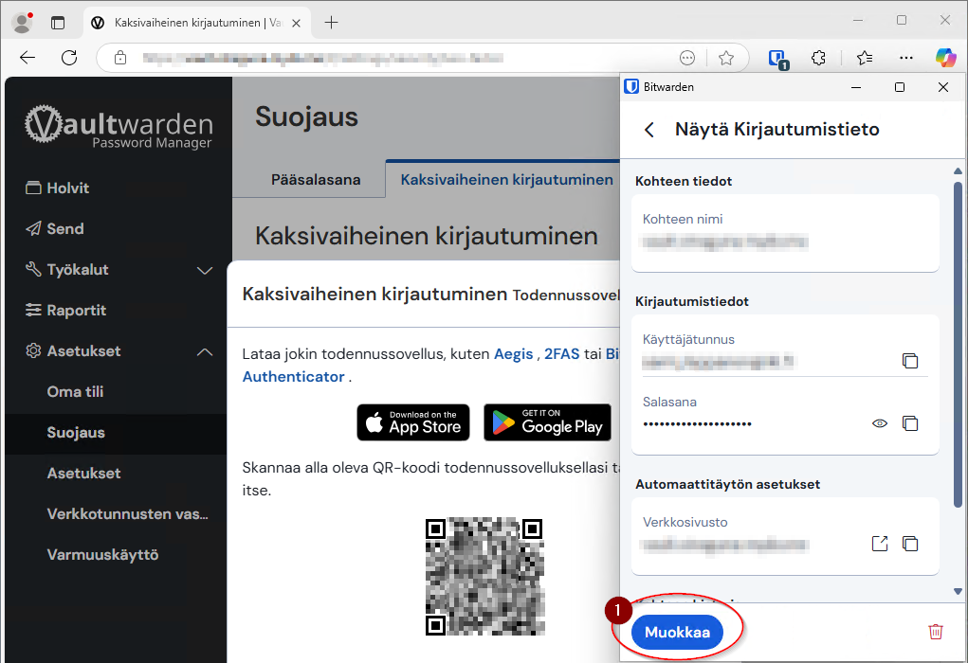Click the Bitwarden scrollbar up arrow

[958, 170]
